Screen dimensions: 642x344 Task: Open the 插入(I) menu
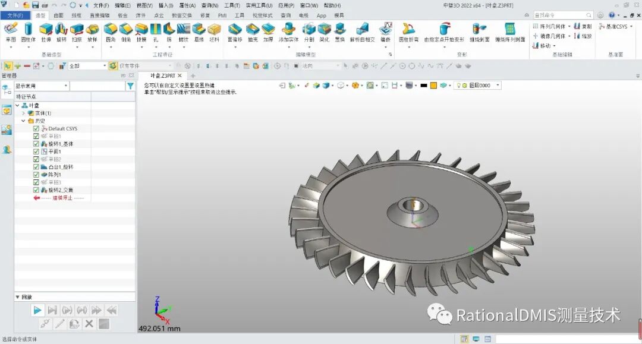coord(166,5)
